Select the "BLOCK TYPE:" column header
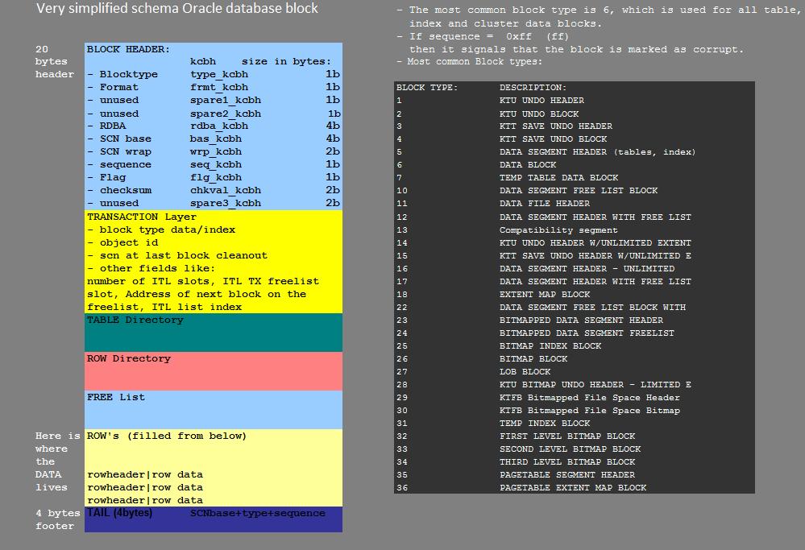Image resolution: width=805 pixels, height=550 pixels. click(x=427, y=88)
